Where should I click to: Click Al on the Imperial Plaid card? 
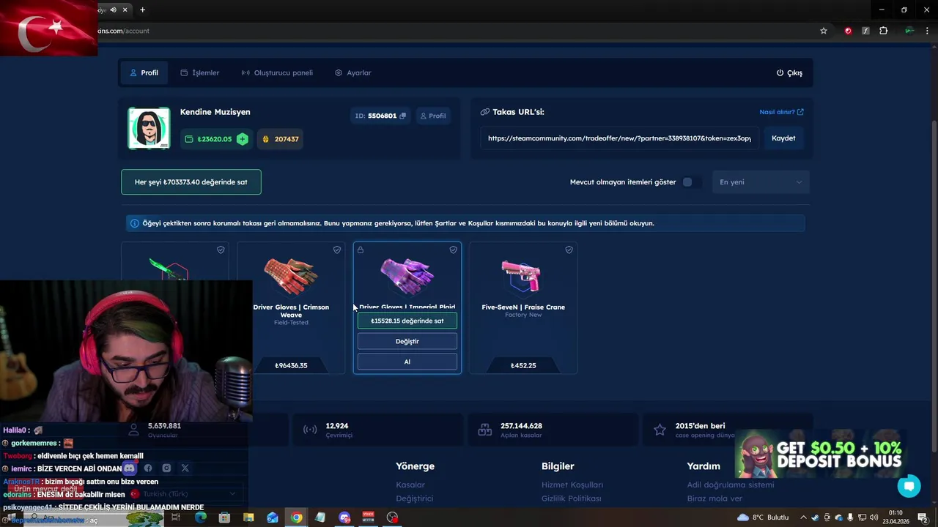[x=407, y=362]
